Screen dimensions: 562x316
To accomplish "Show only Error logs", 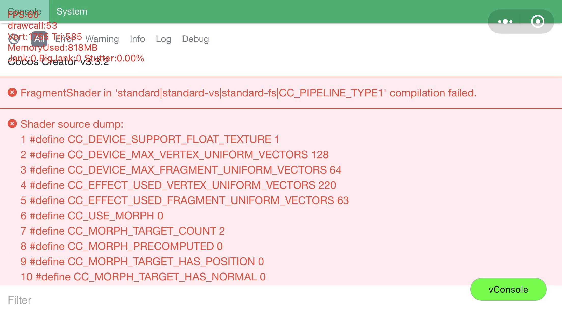I will tap(65, 39).
